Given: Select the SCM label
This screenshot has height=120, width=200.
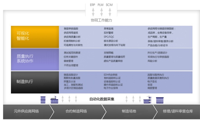Looking at the screenshot, I should click(x=109, y=5).
